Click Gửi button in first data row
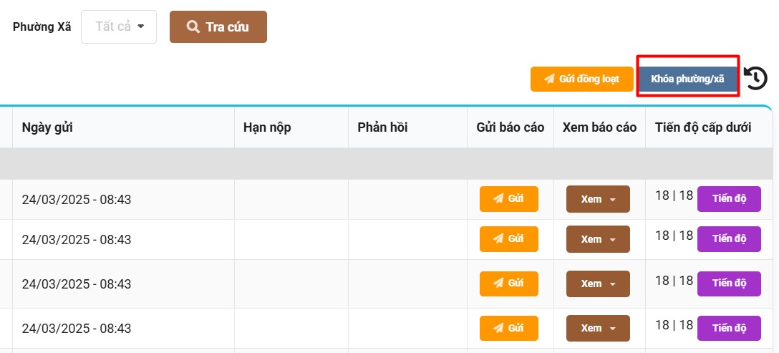The image size is (779, 353). coord(508,198)
